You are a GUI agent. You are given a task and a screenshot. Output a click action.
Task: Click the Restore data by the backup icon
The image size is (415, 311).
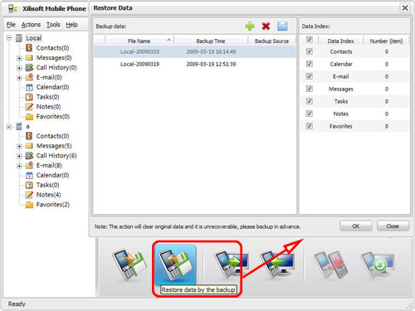[x=175, y=265]
